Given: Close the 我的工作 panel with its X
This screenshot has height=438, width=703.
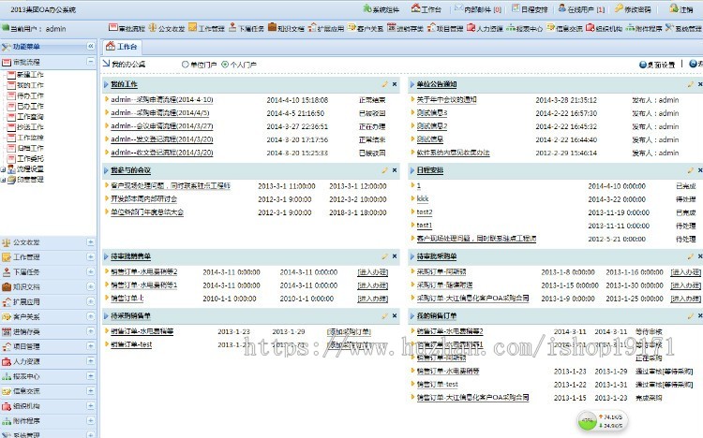Looking at the screenshot, I should pyautogui.click(x=395, y=84).
